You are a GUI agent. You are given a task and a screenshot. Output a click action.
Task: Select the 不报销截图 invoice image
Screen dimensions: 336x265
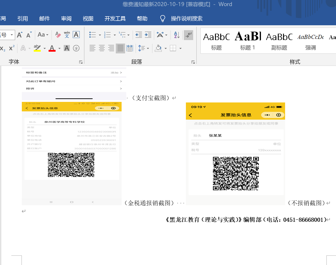coord(236,154)
